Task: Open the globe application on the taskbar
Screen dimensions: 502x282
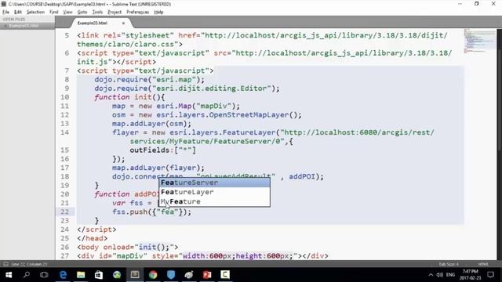Action: pyautogui.click(x=117, y=275)
